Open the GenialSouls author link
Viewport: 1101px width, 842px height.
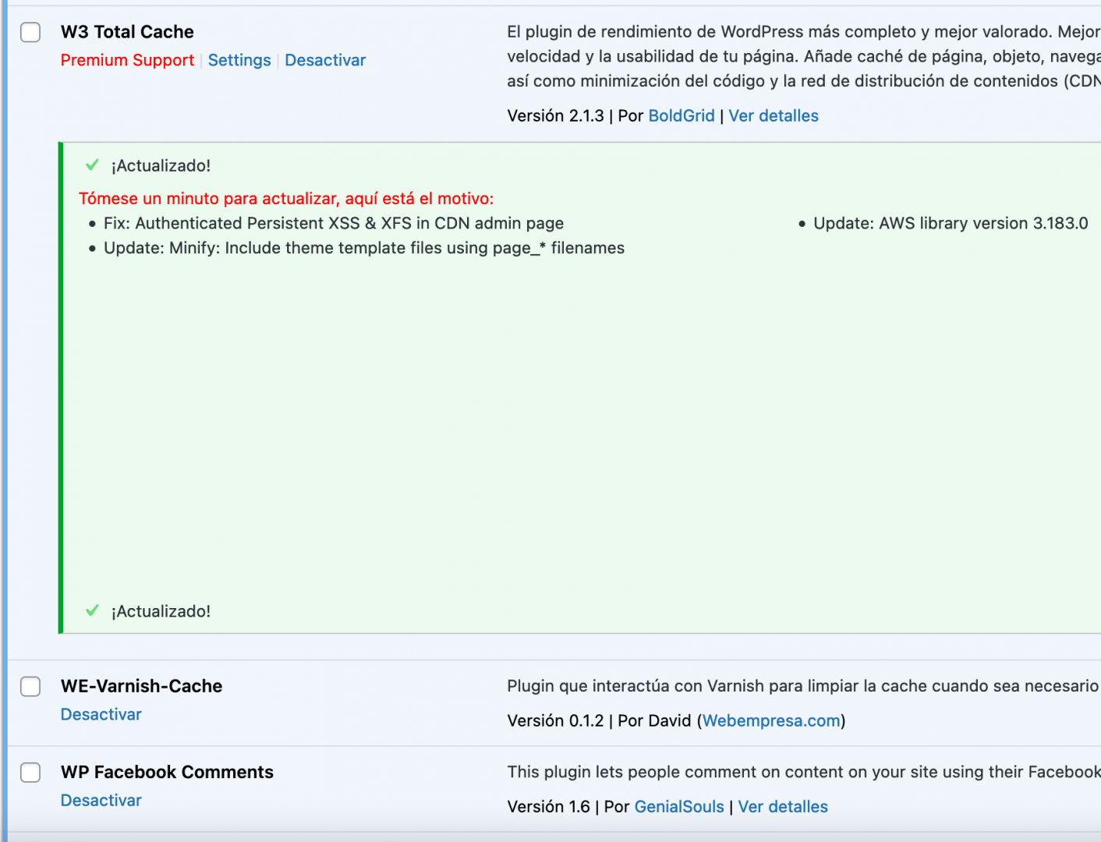[679, 806]
